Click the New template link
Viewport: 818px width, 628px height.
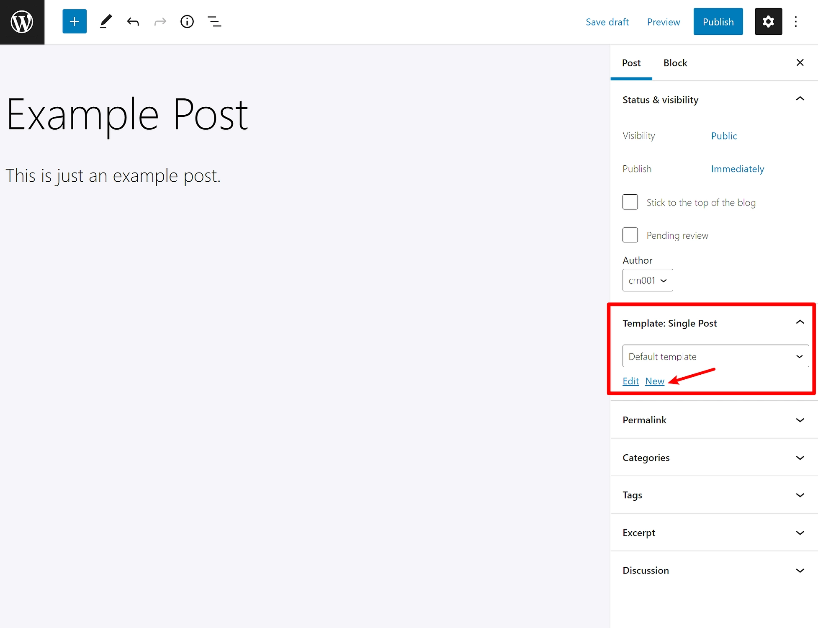(x=654, y=381)
